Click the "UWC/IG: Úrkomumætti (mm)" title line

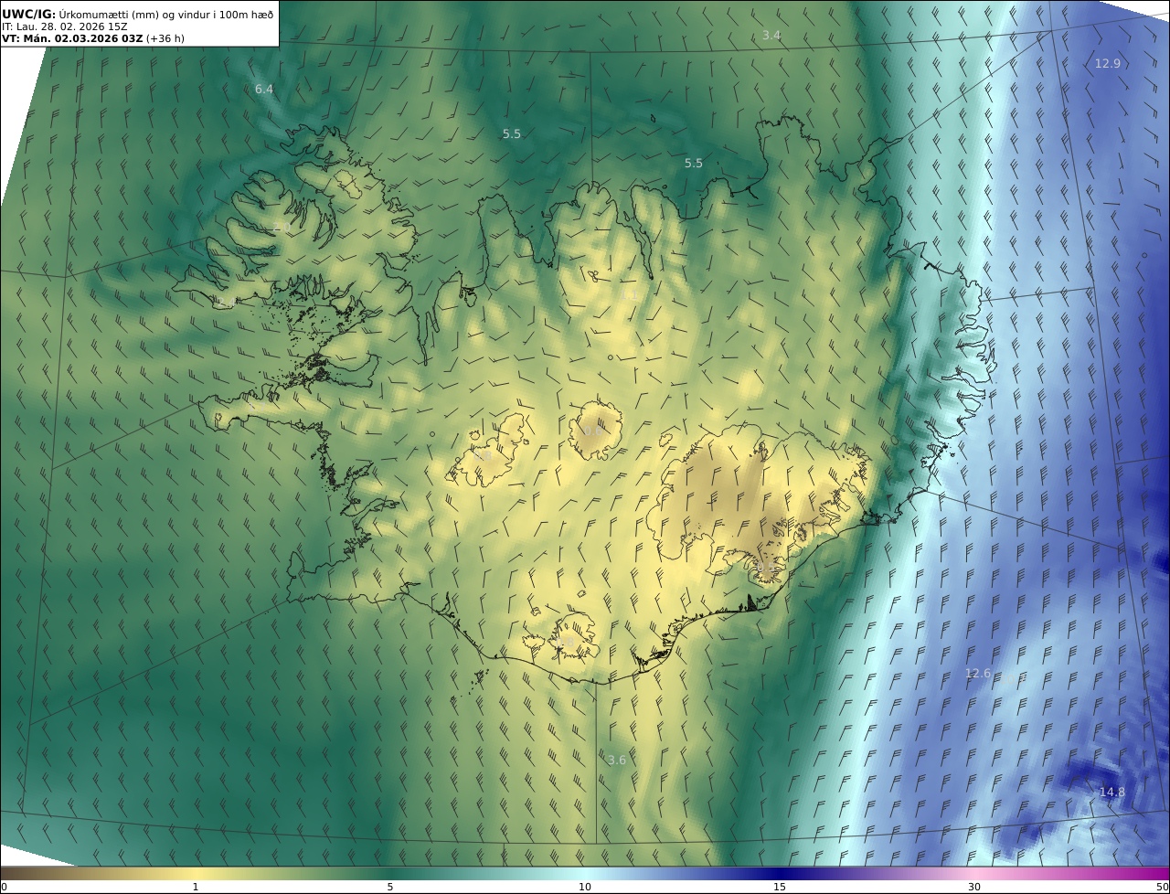(x=138, y=14)
